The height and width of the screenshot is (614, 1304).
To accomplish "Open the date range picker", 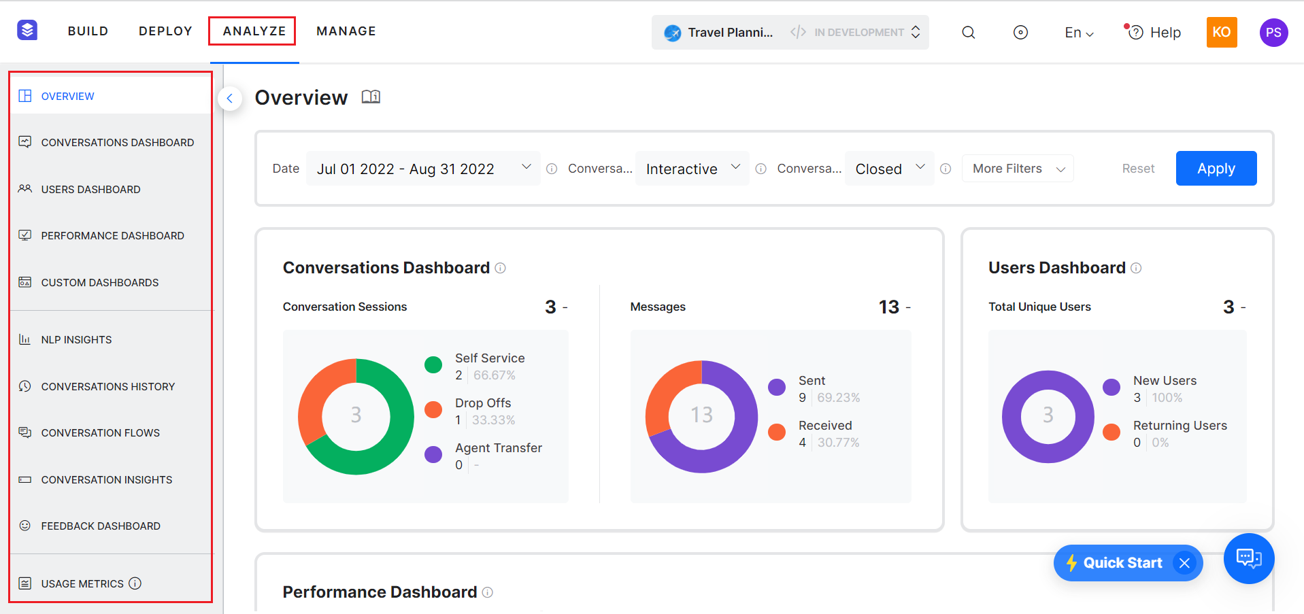I will 422,168.
